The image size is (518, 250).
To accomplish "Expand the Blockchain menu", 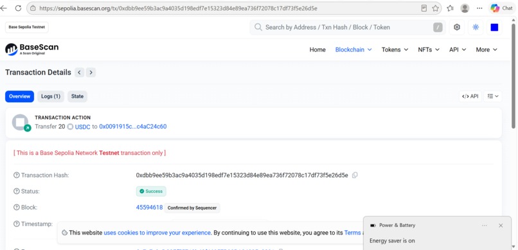I will coord(353,49).
